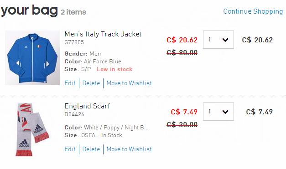The image size is (286, 169).
Task: Click the red C$ 20.62 sale price
Action: pyautogui.click(x=182, y=40)
